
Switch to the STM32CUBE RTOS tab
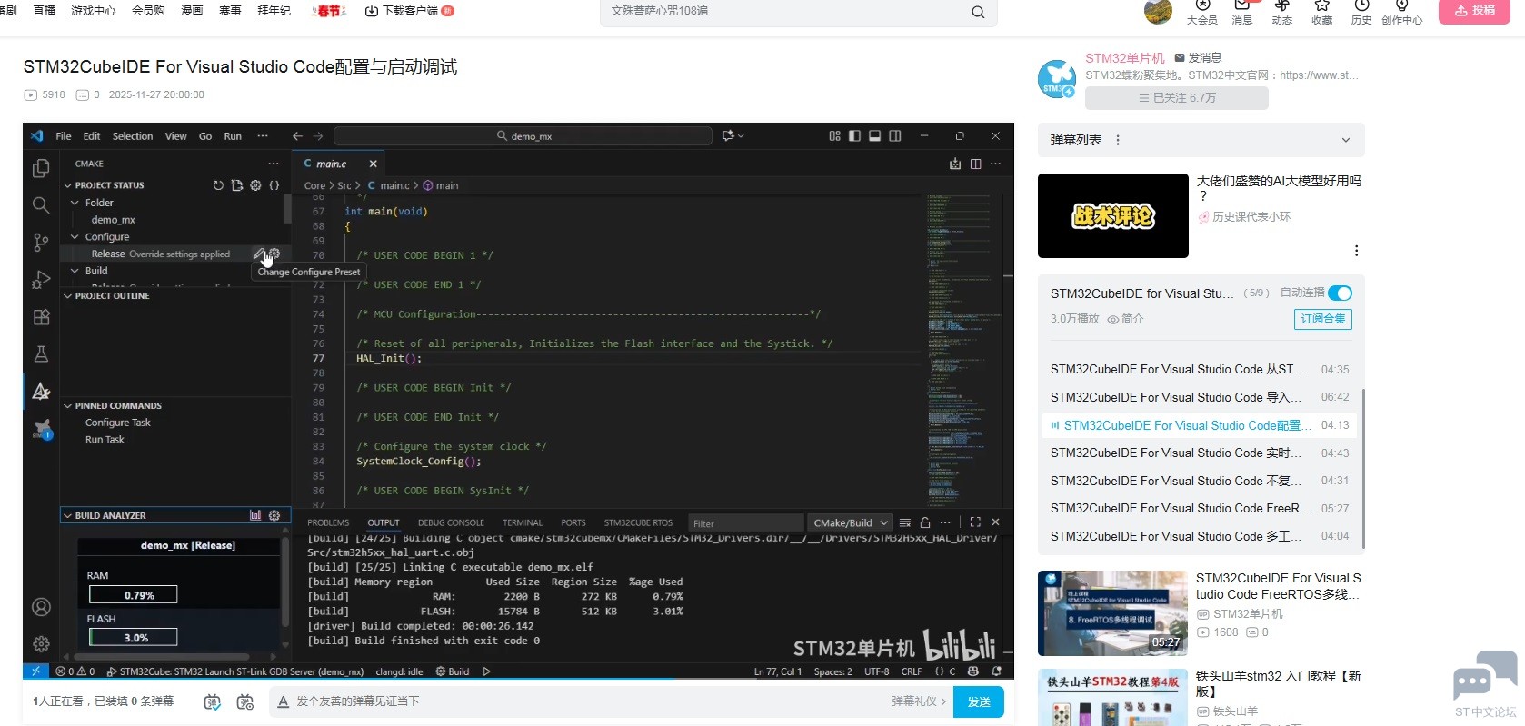point(638,522)
